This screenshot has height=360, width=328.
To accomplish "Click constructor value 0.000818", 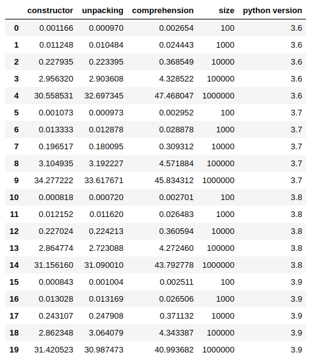I will tap(56, 198).
